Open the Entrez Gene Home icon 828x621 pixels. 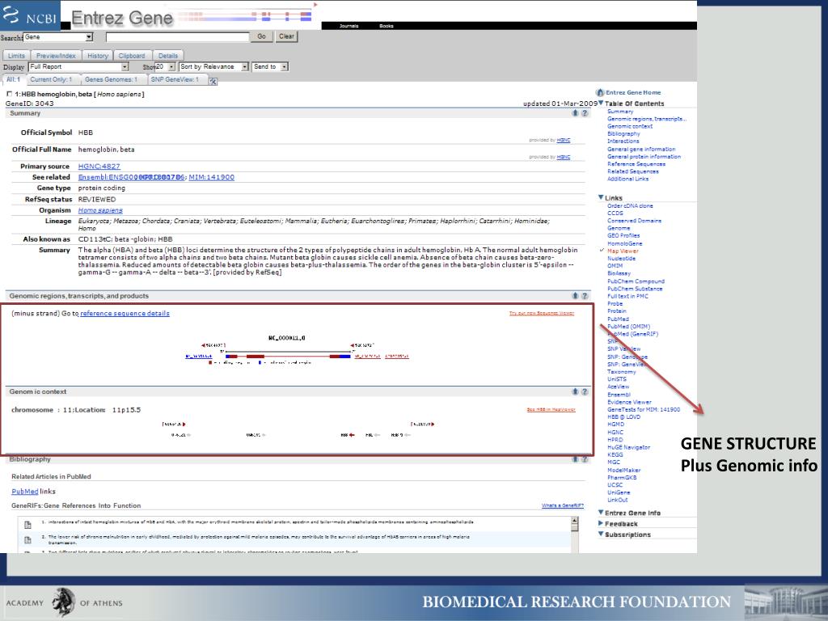point(599,92)
